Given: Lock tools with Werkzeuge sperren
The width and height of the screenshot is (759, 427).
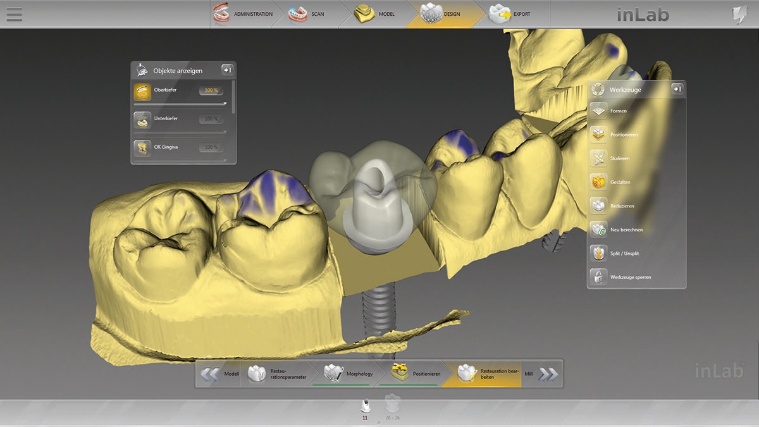Looking at the screenshot, I should [x=598, y=277].
